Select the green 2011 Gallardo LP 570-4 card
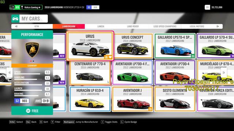Image resolution: width=234 pixels, height=131 pixels. [x=215, y=46]
